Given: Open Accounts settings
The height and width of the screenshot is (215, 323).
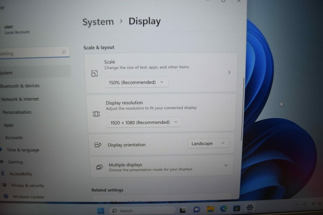Looking at the screenshot, I should [x=14, y=138].
